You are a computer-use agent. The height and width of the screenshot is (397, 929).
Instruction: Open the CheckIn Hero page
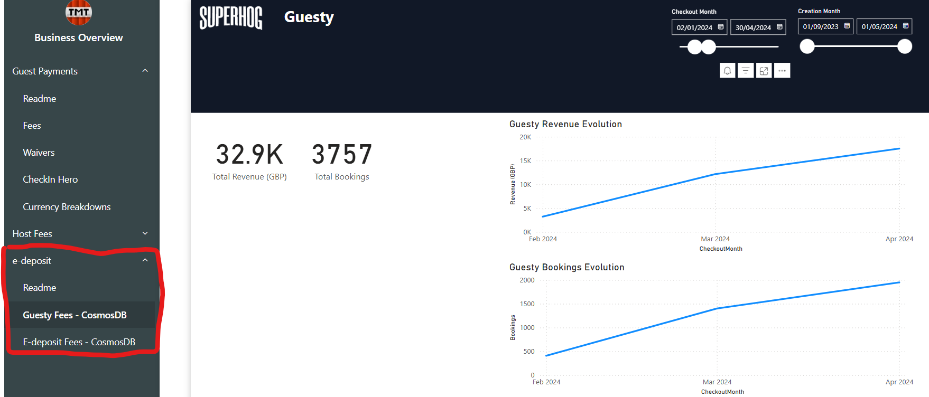[x=50, y=179]
